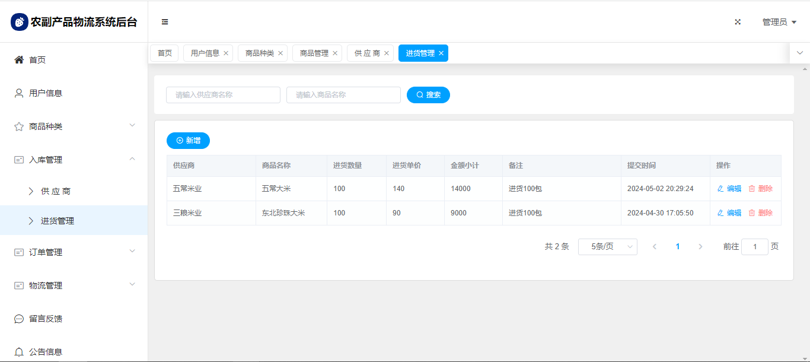
Task: Click 删除 for the 三粮米业 row
Action: tap(761, 213)
